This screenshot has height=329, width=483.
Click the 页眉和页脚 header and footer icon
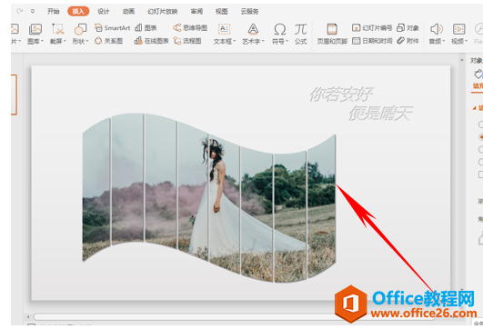[x=332, y=29]
